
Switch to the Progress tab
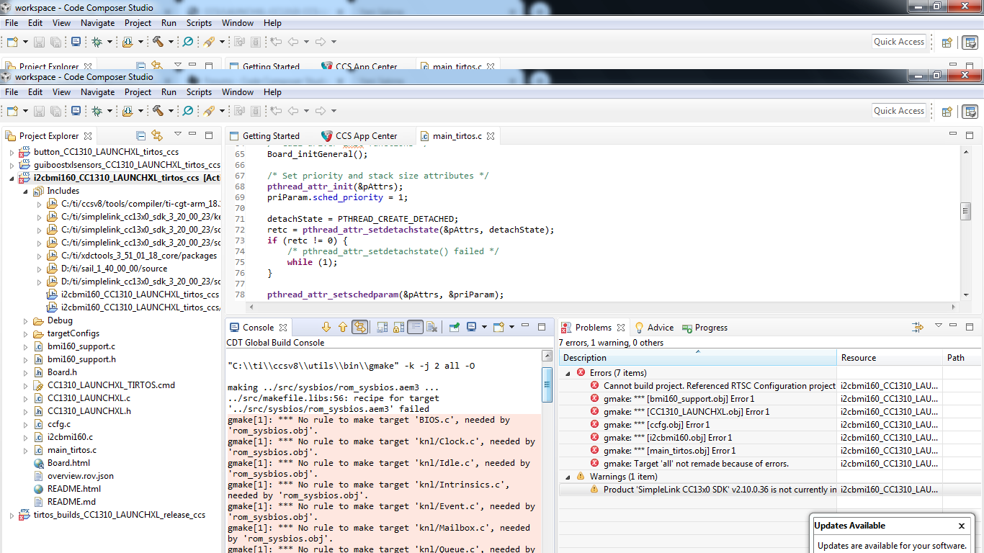coord(710,328)
